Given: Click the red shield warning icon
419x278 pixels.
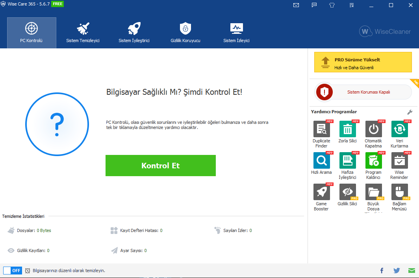Looking at the screenshot, I should 324,92.
